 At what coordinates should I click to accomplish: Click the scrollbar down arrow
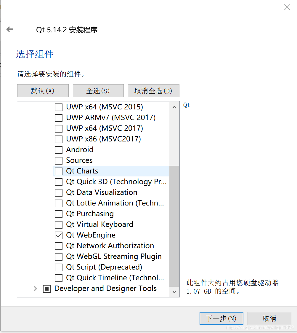[x=174, y=291]
